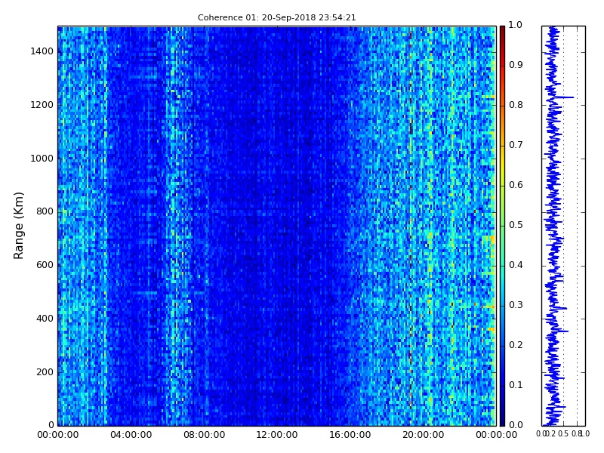Image resolution: width=604 pixels, height=453 pixels.
Task: Click the 600 range tick label
Action: tap(45, 265)
